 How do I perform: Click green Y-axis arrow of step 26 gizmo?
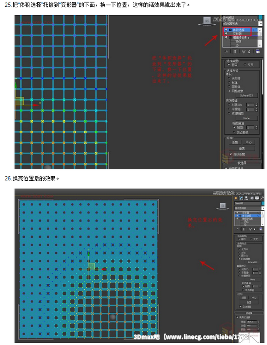pyautogui.click(x=89, y=253)
